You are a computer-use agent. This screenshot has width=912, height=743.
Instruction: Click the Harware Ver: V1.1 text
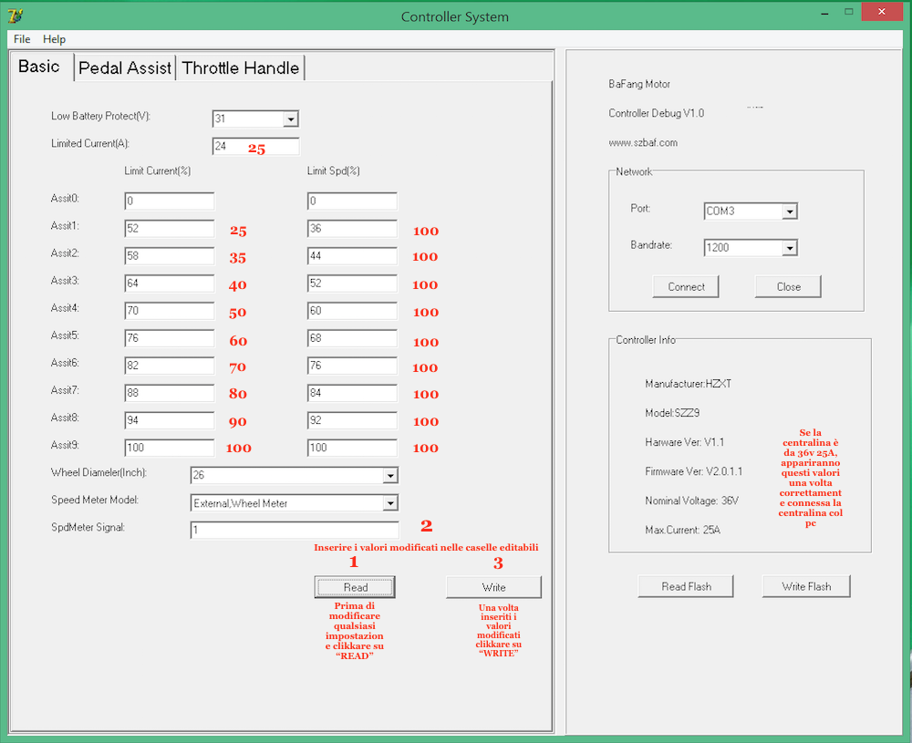685,442
